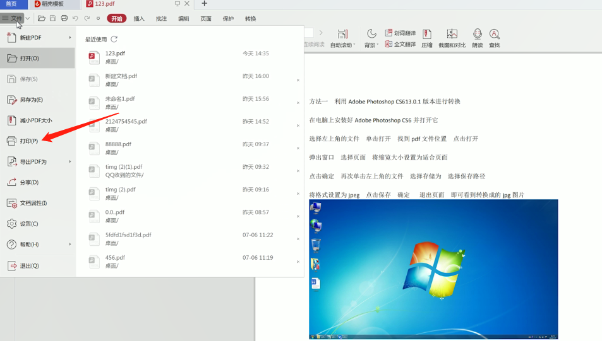Click the 文件 hamburger menu button
The height and width of the screenshot is (341, 602).
click(12, 18)
